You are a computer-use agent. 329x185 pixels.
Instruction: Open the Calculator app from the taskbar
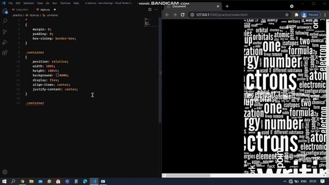(x=76, y=181)
